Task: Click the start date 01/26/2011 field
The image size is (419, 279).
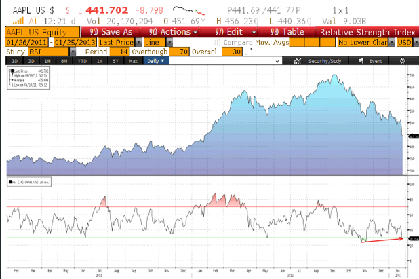Action: (x=26, y=43)
